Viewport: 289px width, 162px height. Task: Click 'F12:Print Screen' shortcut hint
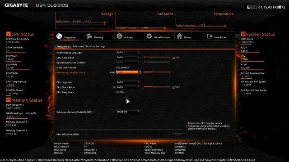coord(139,160)
